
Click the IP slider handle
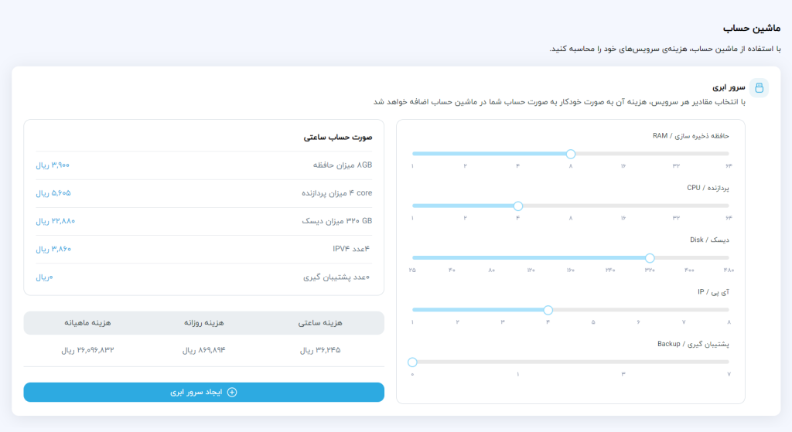[x=548, y=310]
